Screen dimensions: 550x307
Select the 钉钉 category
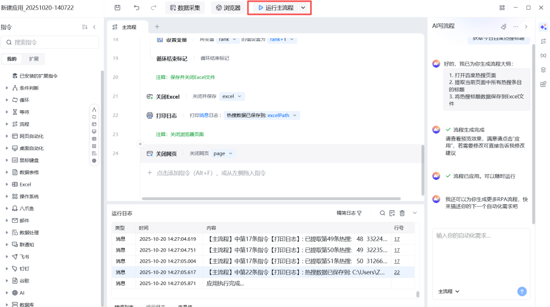click(20, 269)
